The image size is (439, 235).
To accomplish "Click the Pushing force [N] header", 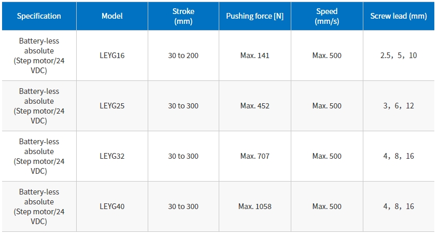I will [255, 16].
